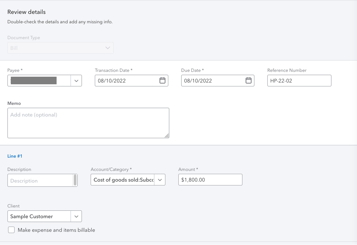Viewport: 357px width, 245px height.
Task: Select the Amount field showing $1,800.00
Action: tap(210, 180)
